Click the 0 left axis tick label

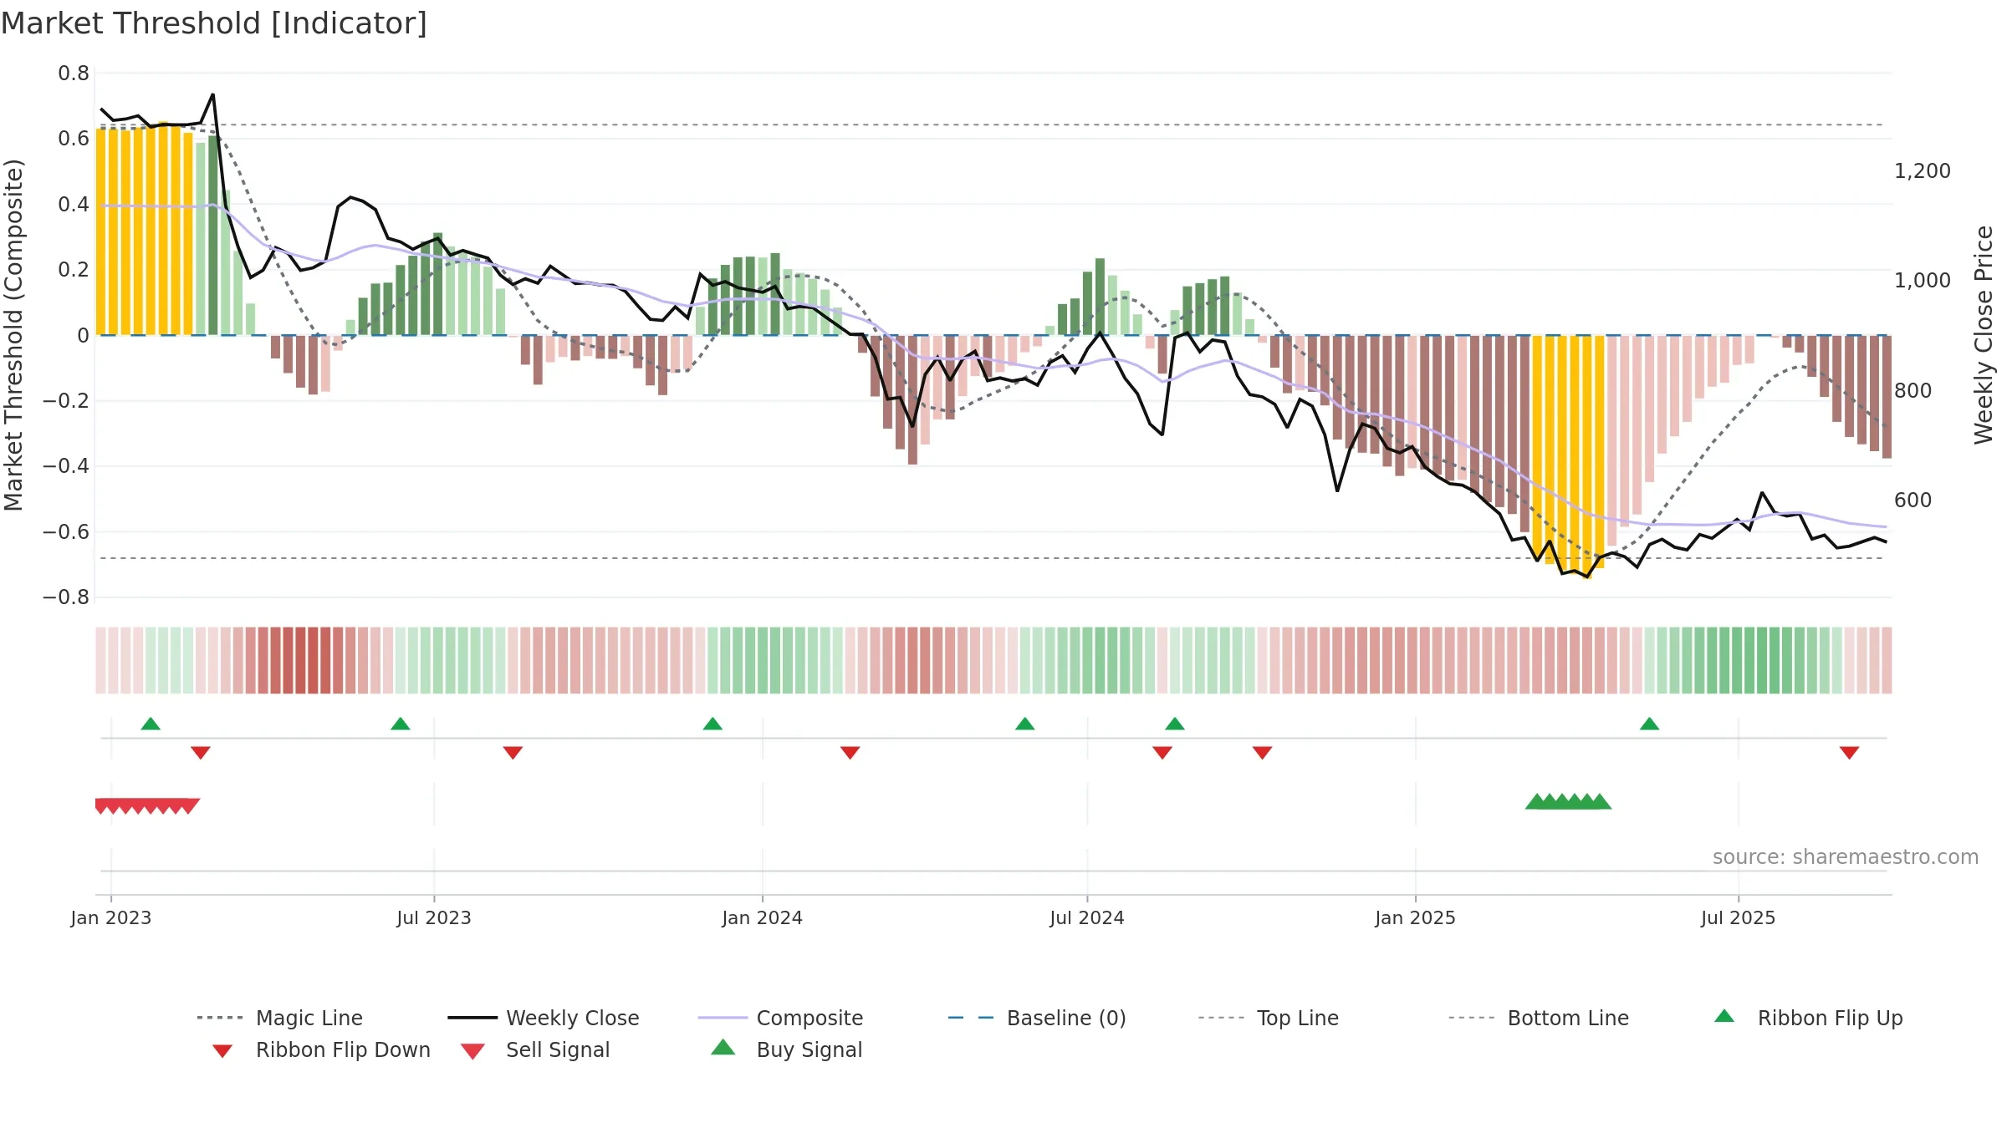coord(83,336)
